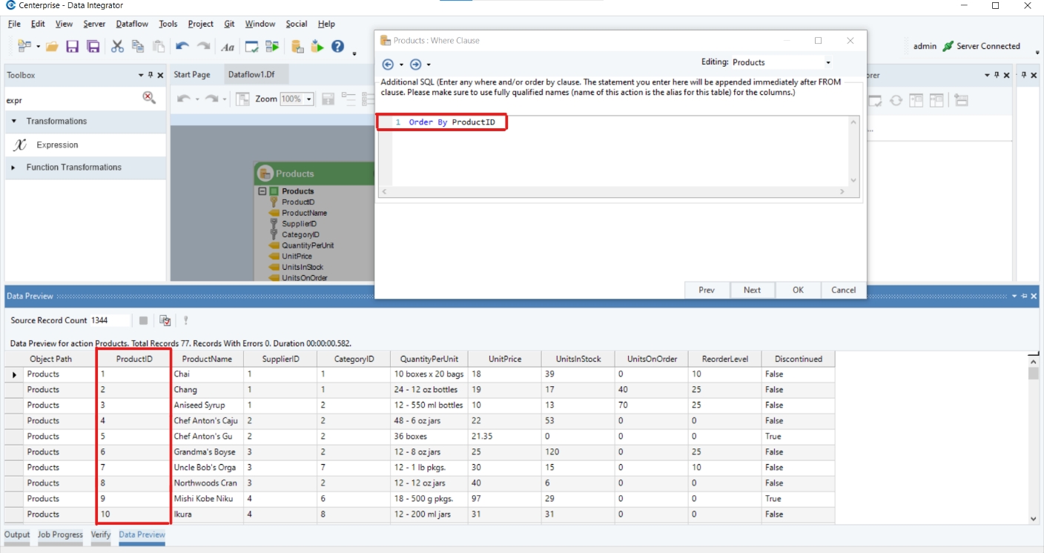Click the Save icon in the main toolbar
The width and height of the screenshot is (1044, 553).
[72, 47]
